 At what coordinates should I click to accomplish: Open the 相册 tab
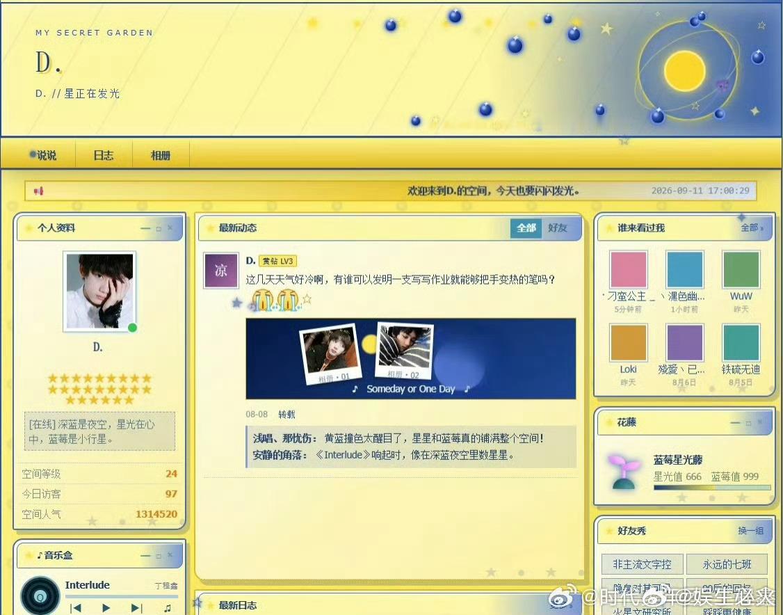pos(161,155)
